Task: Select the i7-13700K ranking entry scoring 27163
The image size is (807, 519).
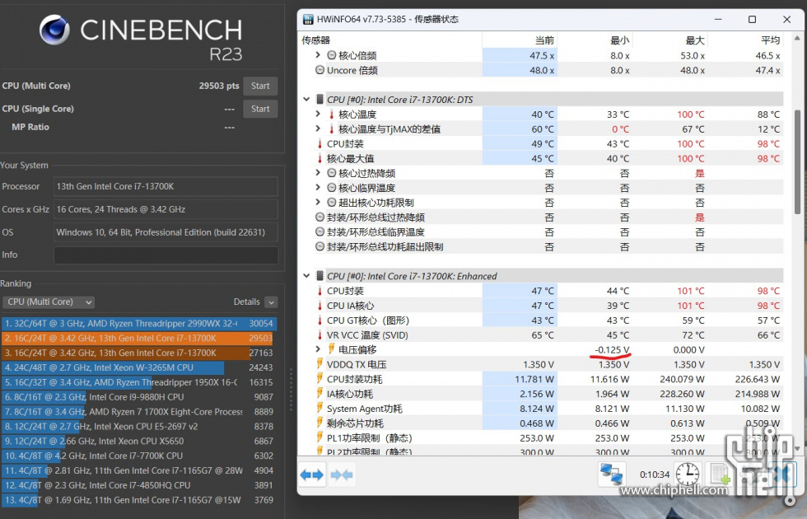Action: 139,353
